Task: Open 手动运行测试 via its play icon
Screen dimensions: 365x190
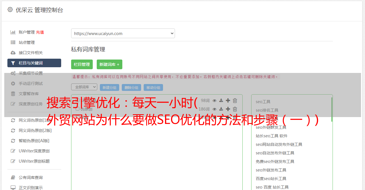Action: pos(13,83)
